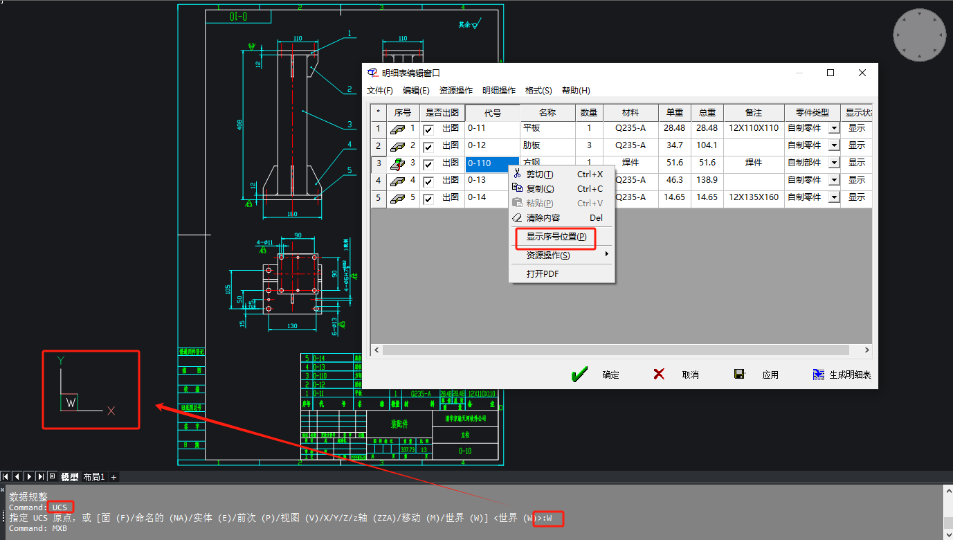Uncheck 出图 checkbox for row 5
953x540 pixels.
tap(428, 199)
